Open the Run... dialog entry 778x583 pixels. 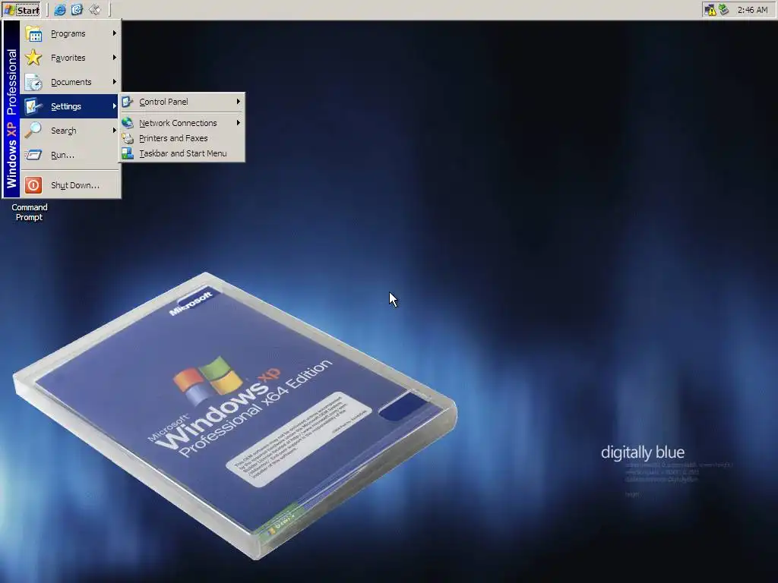(71, 155)
